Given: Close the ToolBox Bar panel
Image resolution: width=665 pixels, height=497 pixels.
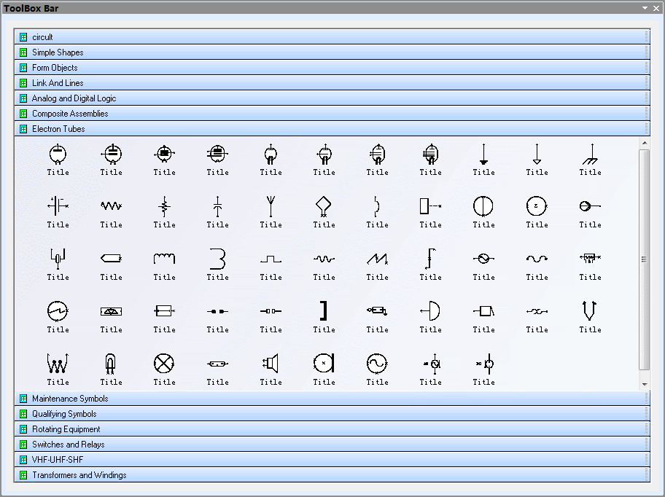Looking at the screenshot, I should (656, 7).
